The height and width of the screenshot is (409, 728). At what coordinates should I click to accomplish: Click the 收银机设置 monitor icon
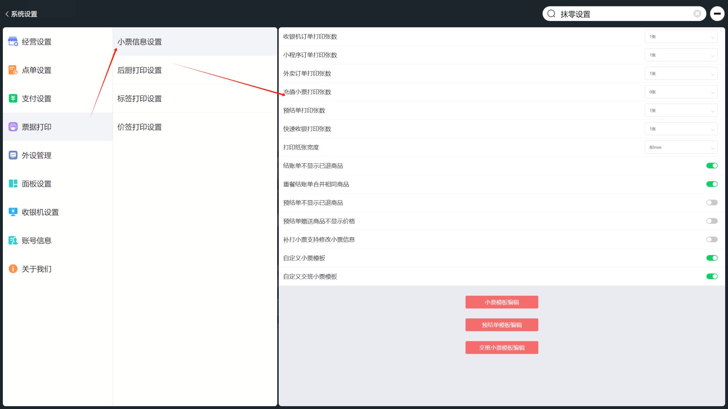tap(13, 212)
